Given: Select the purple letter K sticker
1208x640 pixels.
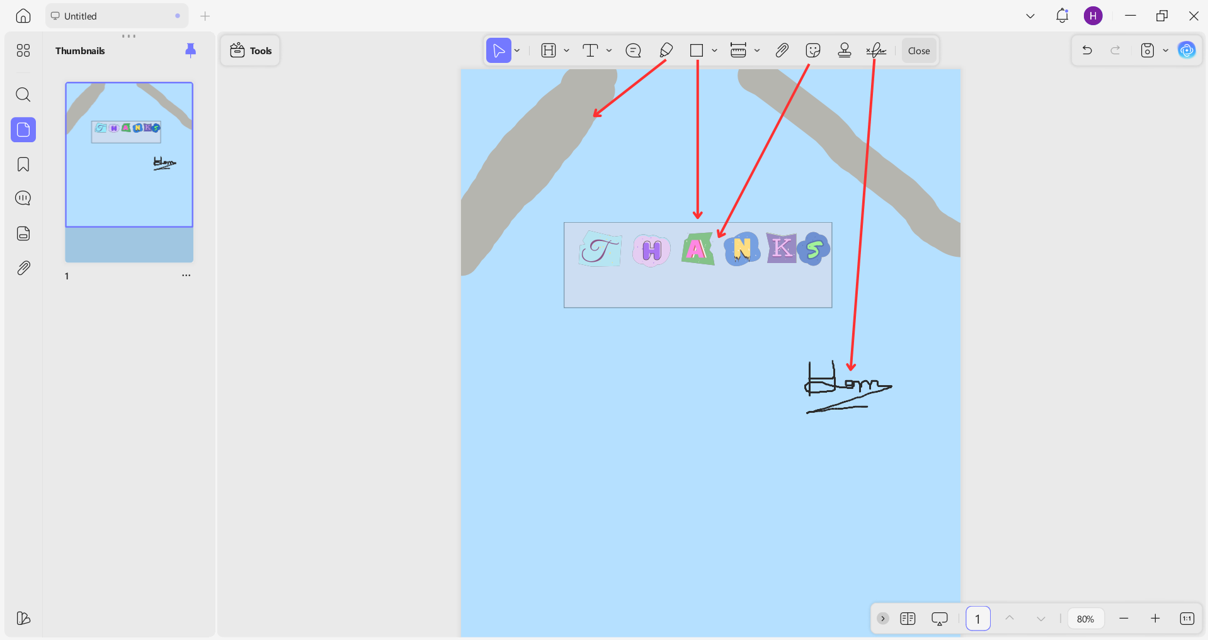Looking at the screenshot, I should coord(782,247).
